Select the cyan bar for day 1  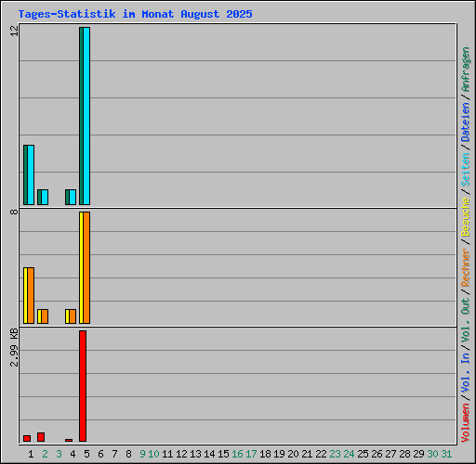coord(31,174)
